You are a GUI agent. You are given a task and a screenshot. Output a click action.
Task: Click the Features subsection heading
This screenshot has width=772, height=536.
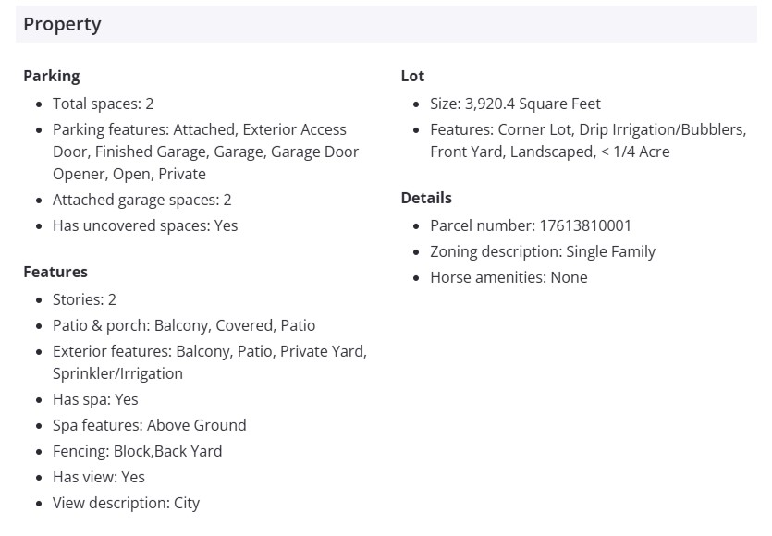55,272
